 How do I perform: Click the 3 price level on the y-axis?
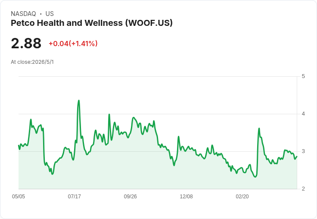[303, 151]
